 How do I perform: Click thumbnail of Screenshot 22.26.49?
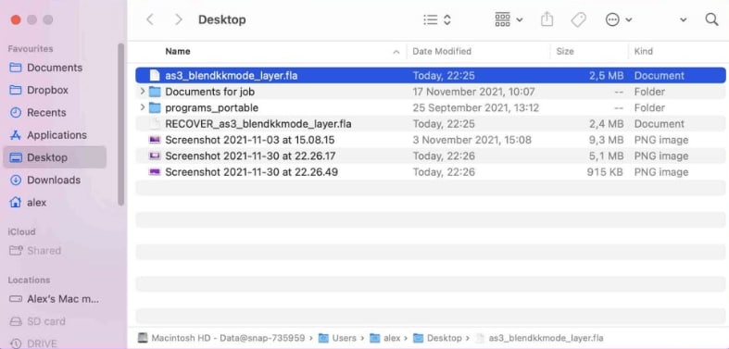(x=155, y=172)
